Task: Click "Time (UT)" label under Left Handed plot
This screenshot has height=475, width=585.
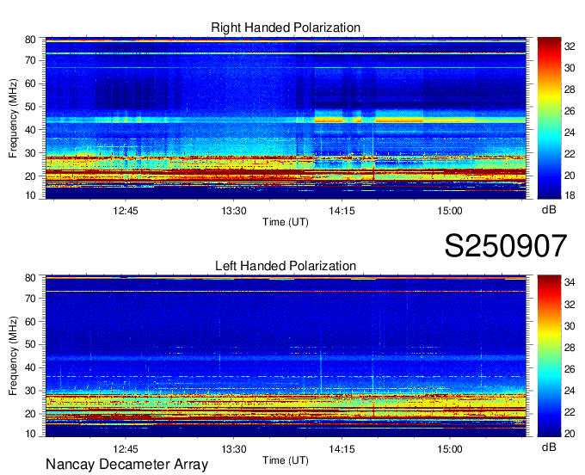Action: coord(286,460)
